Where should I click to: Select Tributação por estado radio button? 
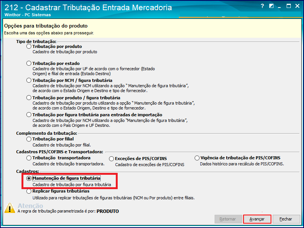[29, 63]
